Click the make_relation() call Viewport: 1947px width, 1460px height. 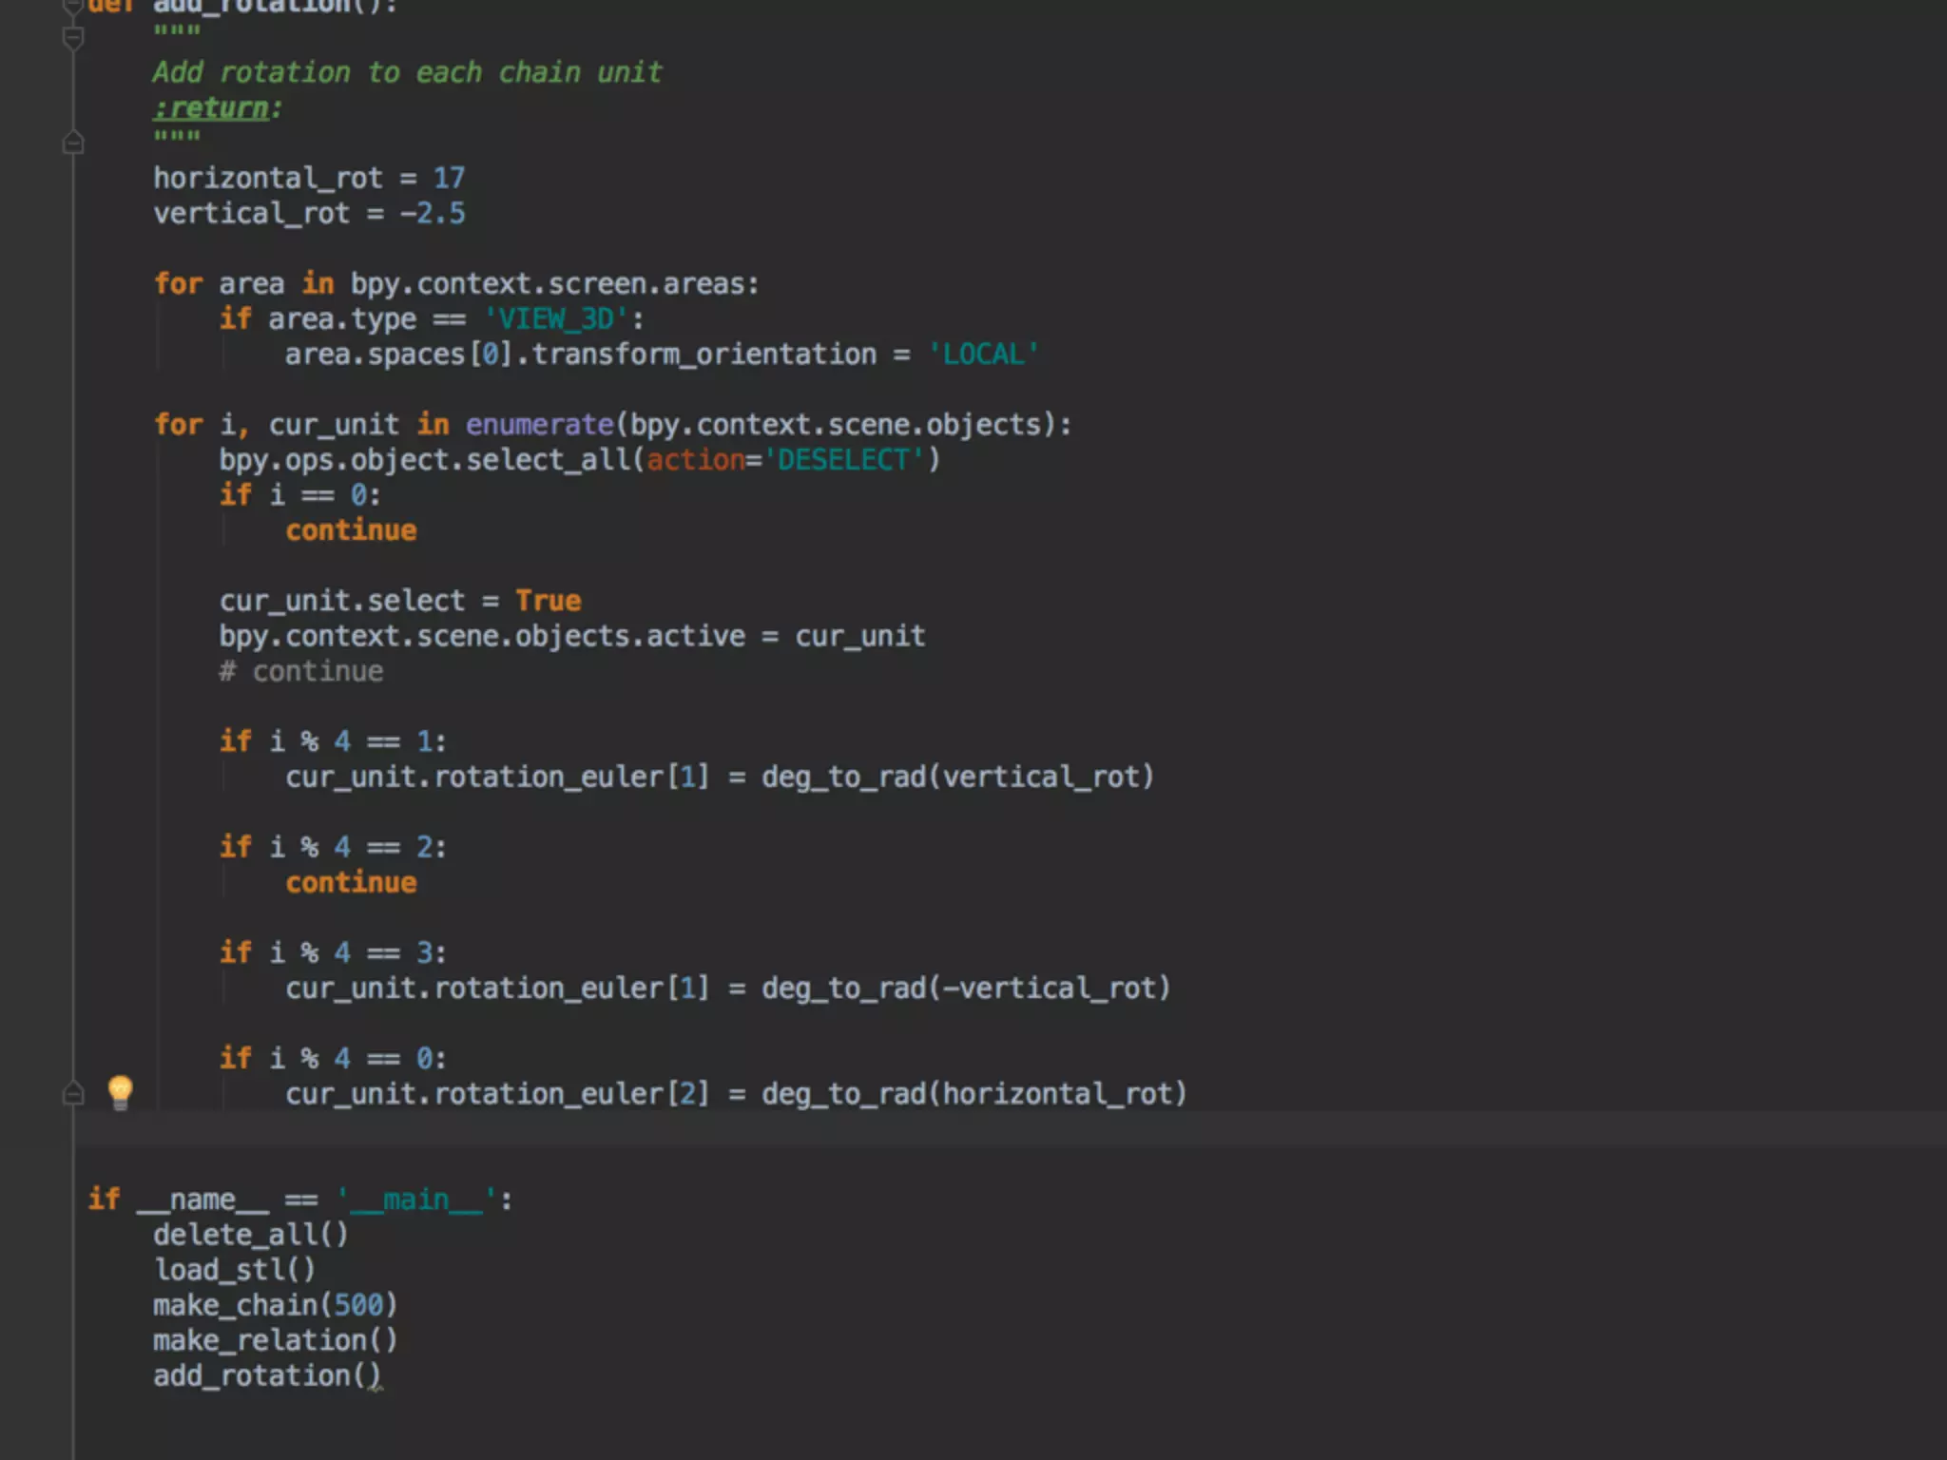275,1340
